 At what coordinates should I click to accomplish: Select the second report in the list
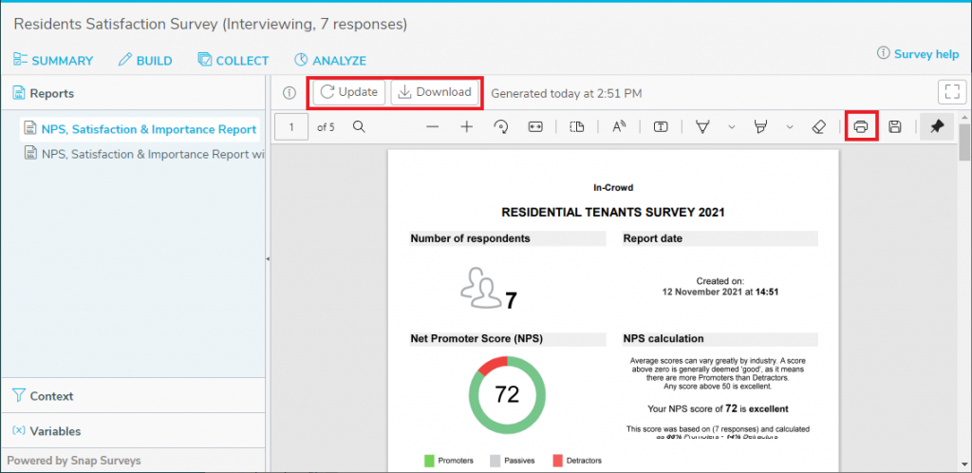pyautogui.click(x=144, y=155)
